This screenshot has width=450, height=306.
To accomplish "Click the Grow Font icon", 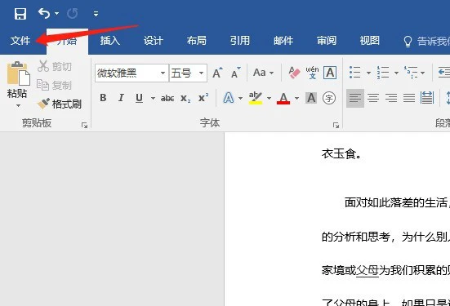I will tap(217, 73).
